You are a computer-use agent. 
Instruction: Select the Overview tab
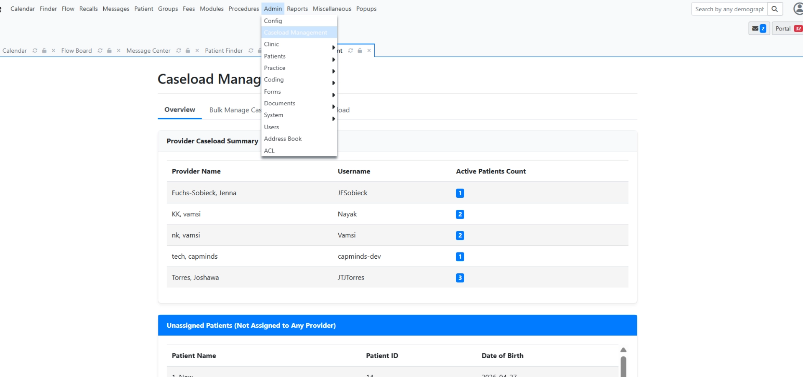(179, 110)
